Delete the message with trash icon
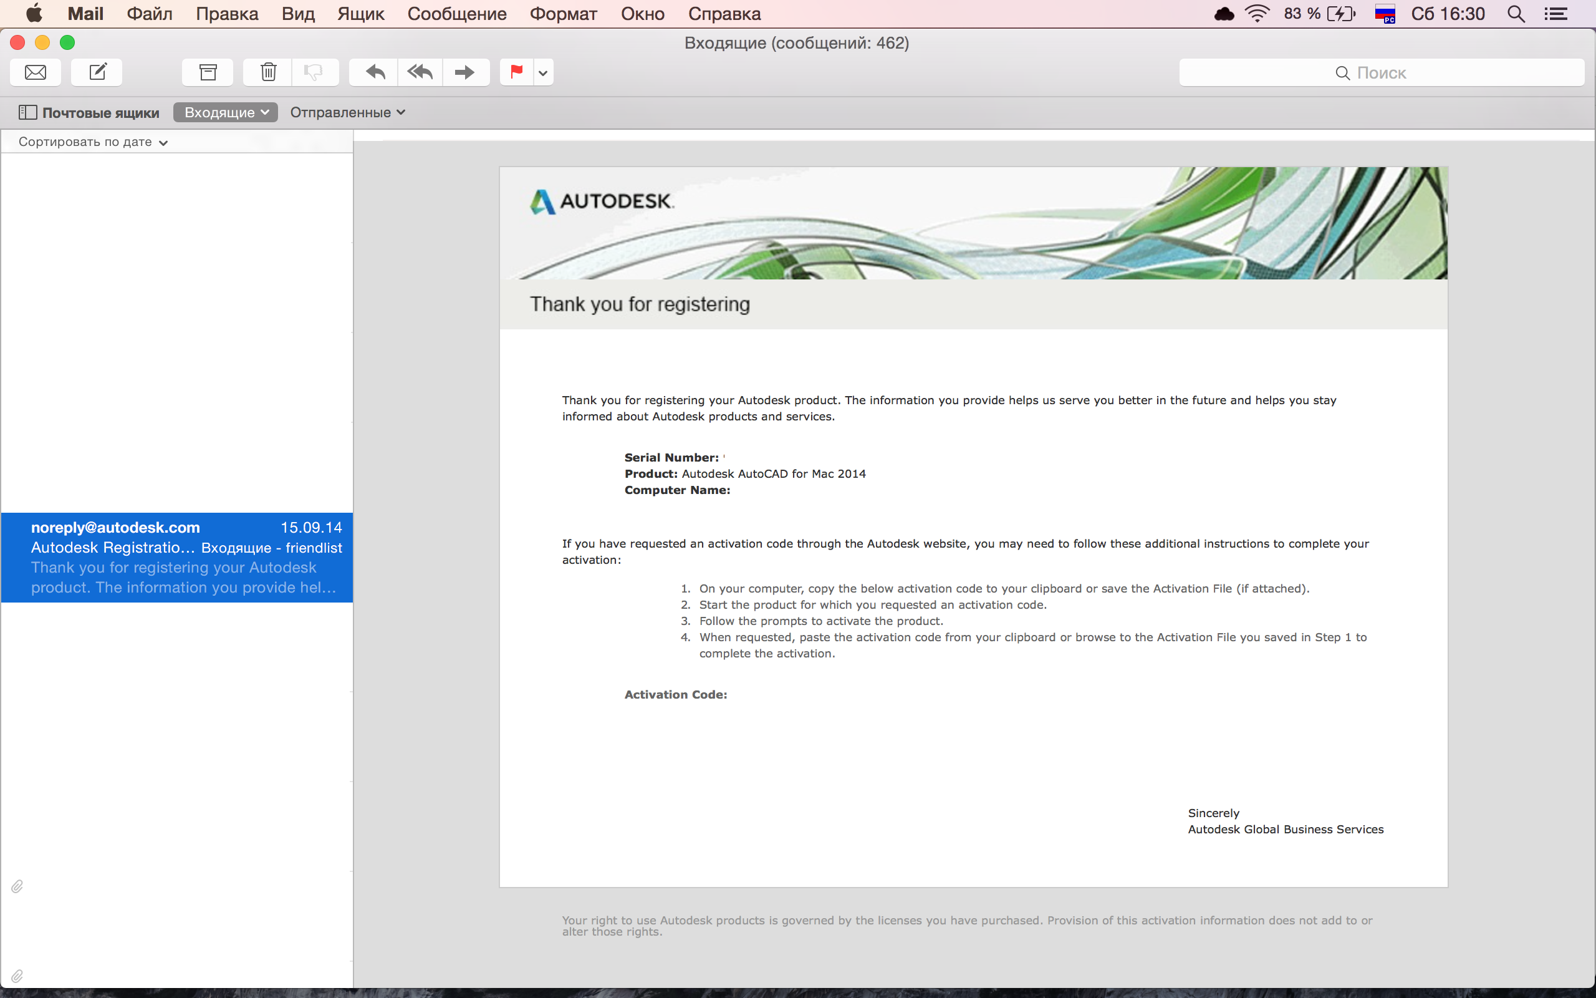The image size is (1596, 998). point(267,72)
